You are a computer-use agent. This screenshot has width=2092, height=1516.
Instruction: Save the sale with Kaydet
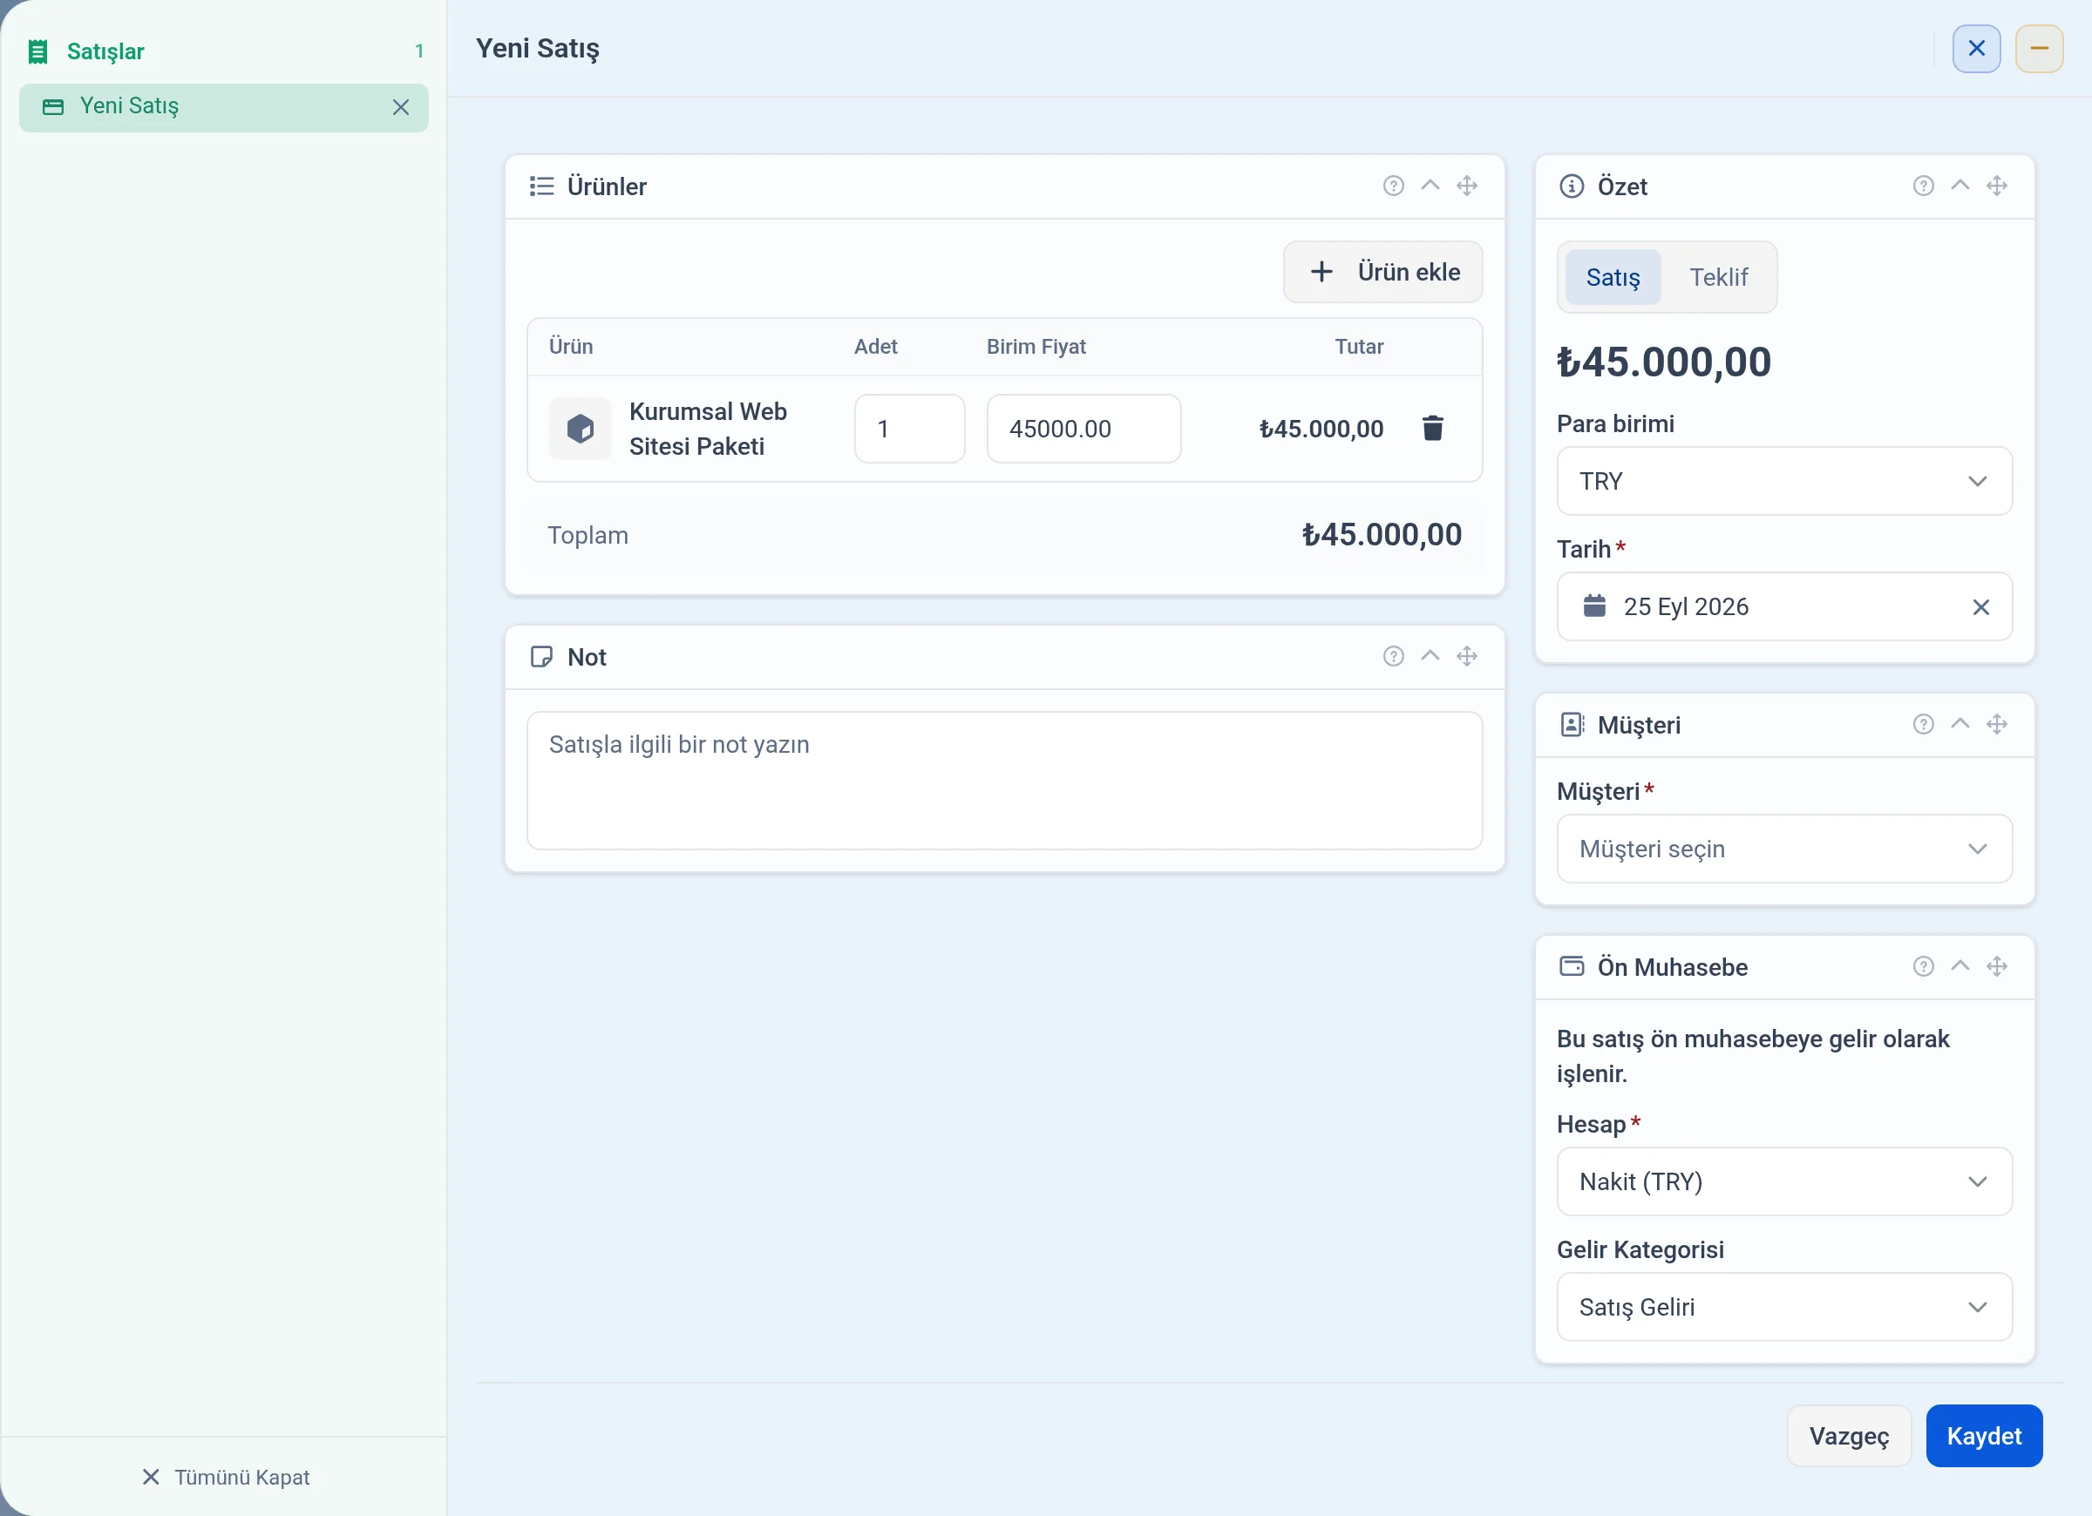pyautogui.click(x=1983, y=1436)
